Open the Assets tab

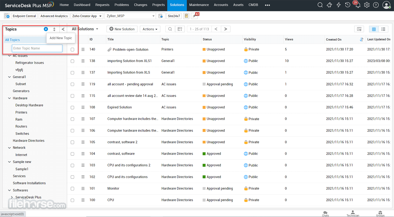click(x=238, y=5)
